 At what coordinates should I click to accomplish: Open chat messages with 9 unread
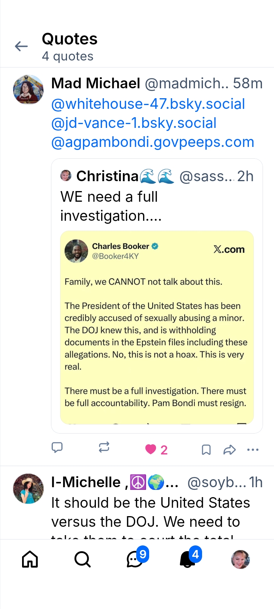point(135,559)
